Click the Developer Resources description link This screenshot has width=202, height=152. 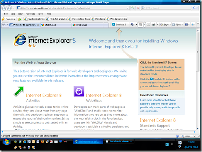[x=160, y=105]
